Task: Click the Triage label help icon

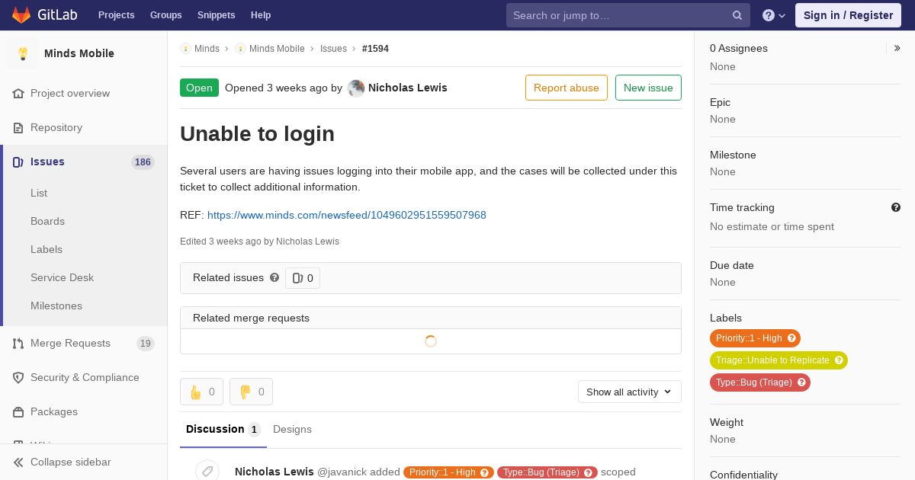Action: coord(839,360)
